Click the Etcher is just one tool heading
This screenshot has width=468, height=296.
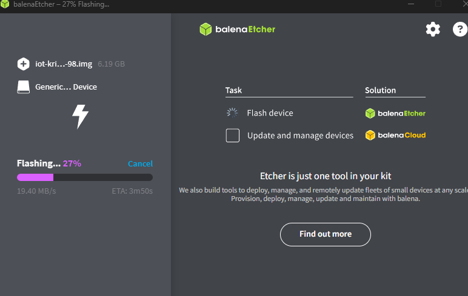pos(326,176)
